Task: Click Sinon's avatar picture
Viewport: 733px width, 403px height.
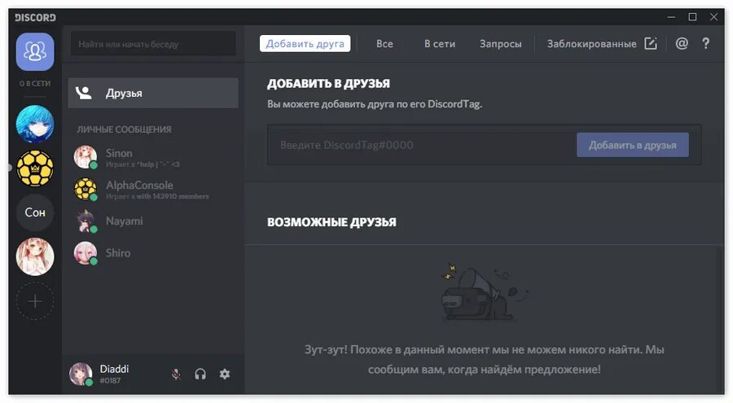Action: (86, 156)
